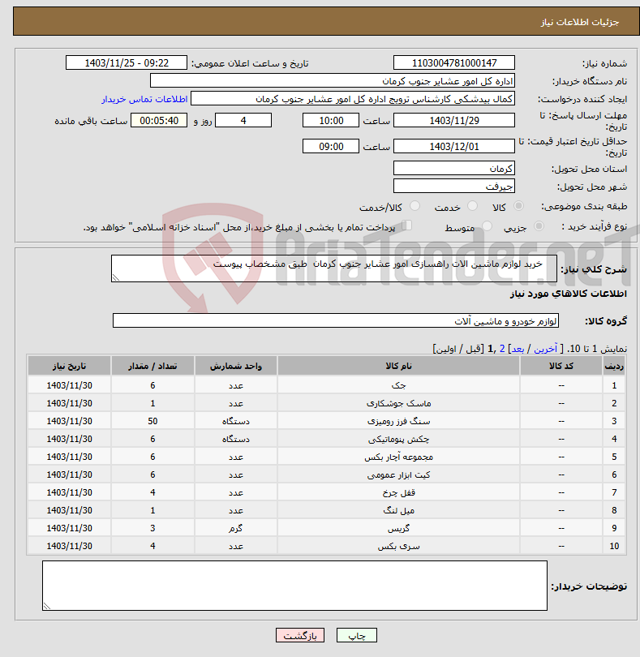Click the جزئیات اطلاعات نیاز header title
Screen dimensions: 640x657
580,22
